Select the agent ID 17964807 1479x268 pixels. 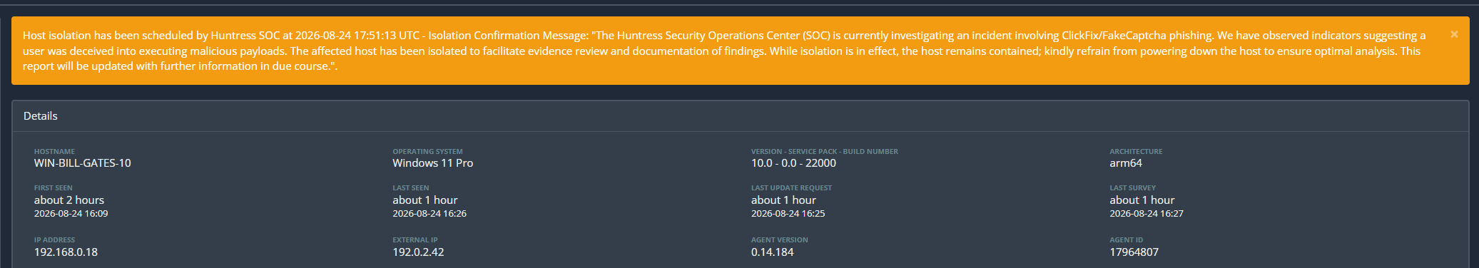pyautogui.click(x=1134, y=252)
